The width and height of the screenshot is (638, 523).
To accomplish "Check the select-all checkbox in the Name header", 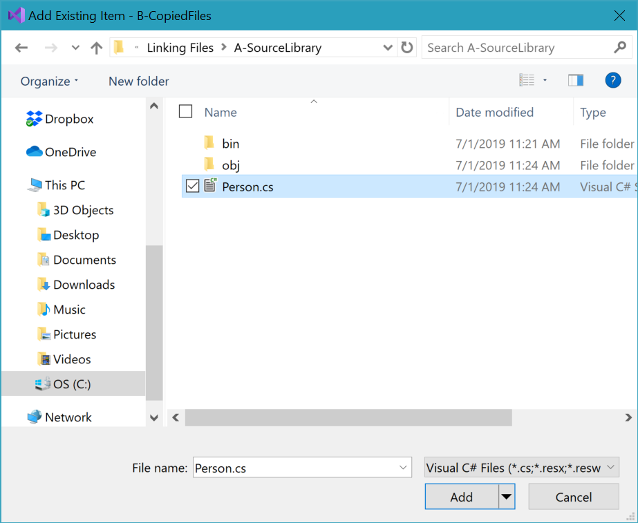I will [x=185, y=112].
